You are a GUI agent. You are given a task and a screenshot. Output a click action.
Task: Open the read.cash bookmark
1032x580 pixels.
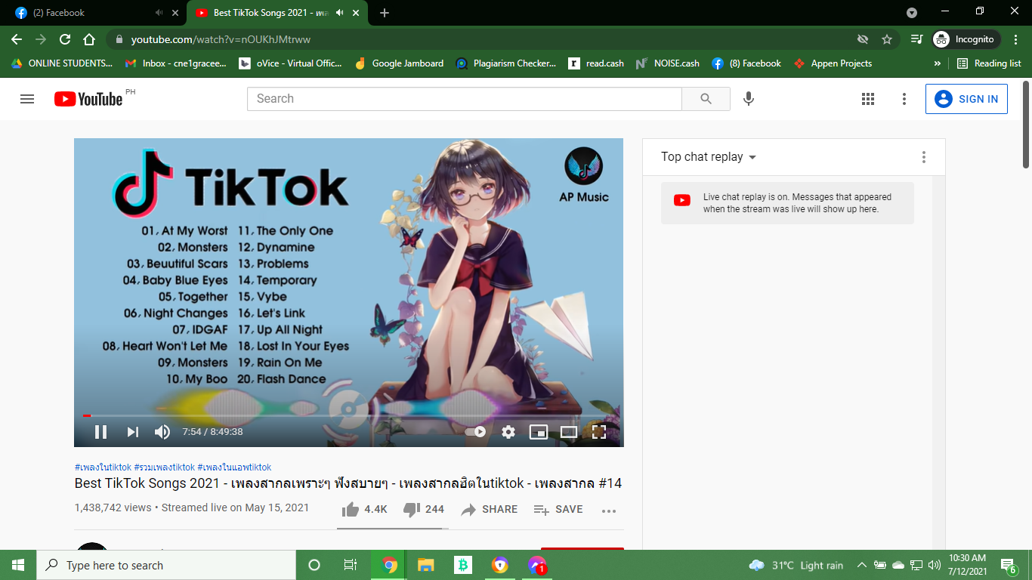(x=597, y=63)
